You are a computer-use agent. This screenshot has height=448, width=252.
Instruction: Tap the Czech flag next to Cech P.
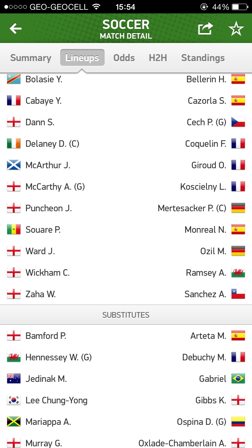pos(238,122)
